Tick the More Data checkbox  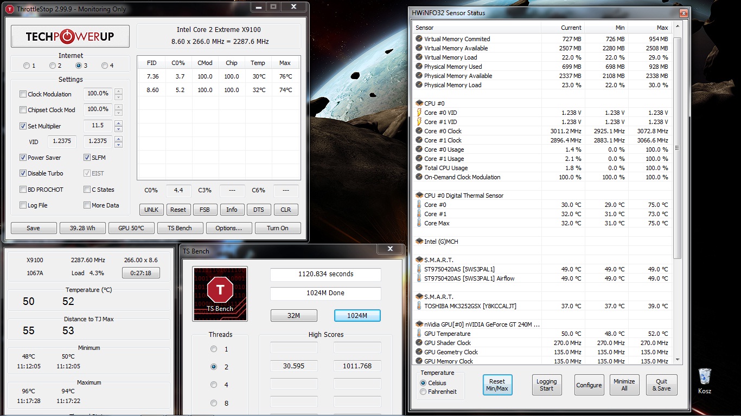(87, 205)
